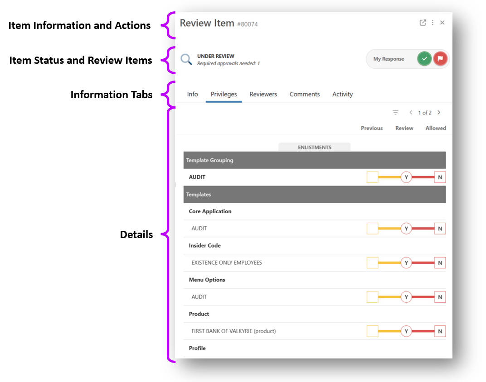
Task: Go to previous page of privileges
Action: [411, 112]
